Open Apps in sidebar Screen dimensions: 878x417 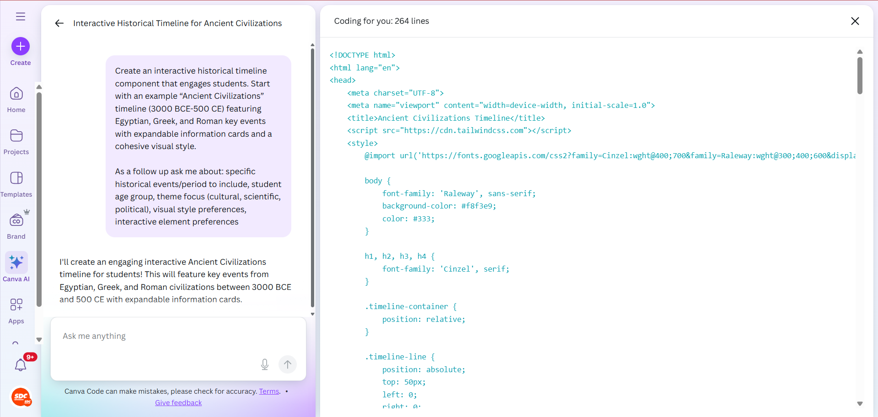click(16, 311)
